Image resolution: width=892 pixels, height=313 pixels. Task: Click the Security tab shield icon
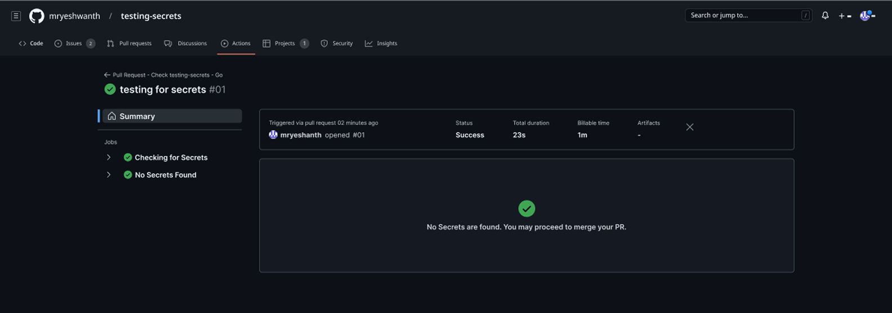[x=324, y=43]
